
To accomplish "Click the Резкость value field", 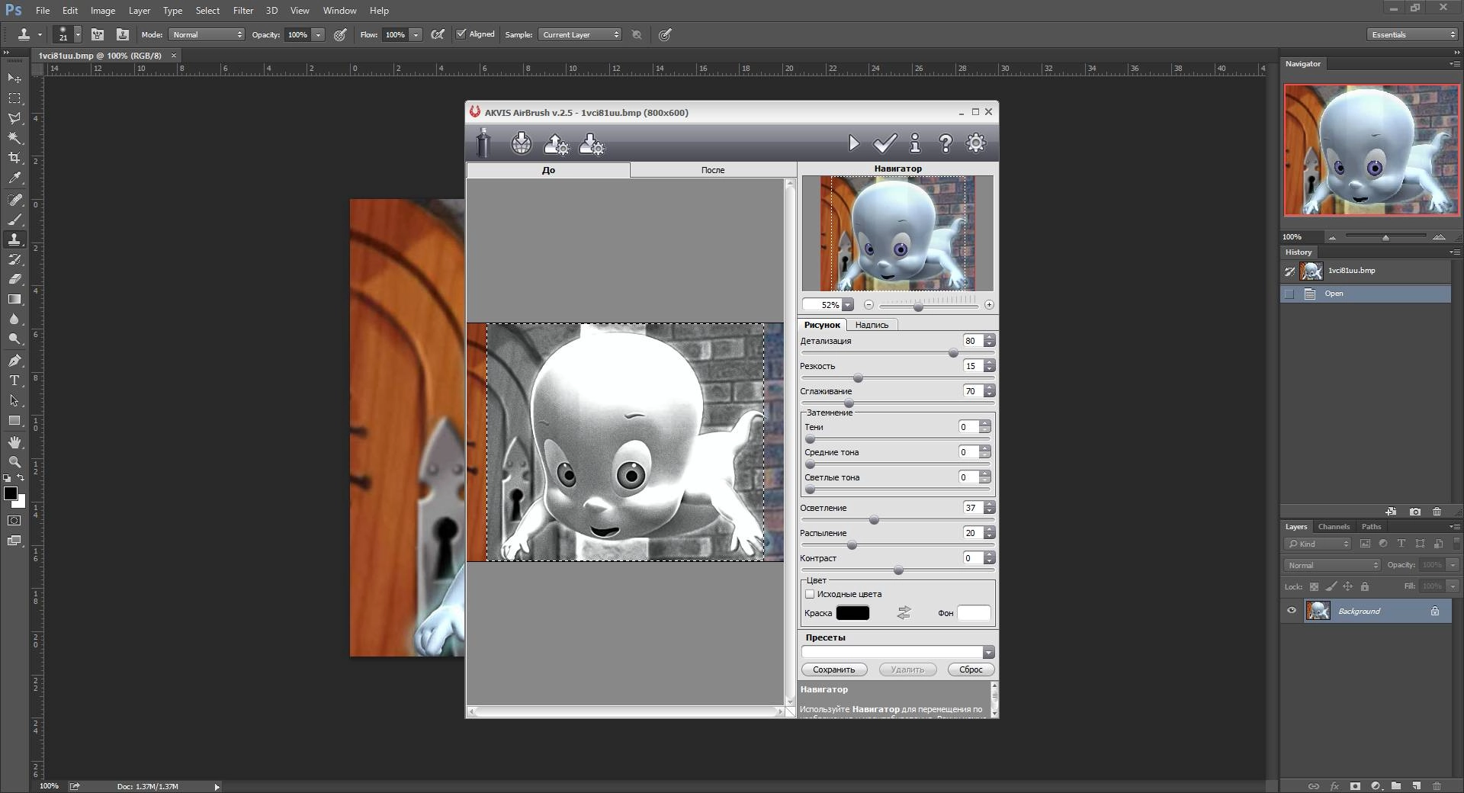I will [x=973, y=366].
